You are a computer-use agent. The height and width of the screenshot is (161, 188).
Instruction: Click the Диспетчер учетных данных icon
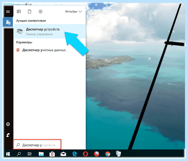tap(18, 50)
